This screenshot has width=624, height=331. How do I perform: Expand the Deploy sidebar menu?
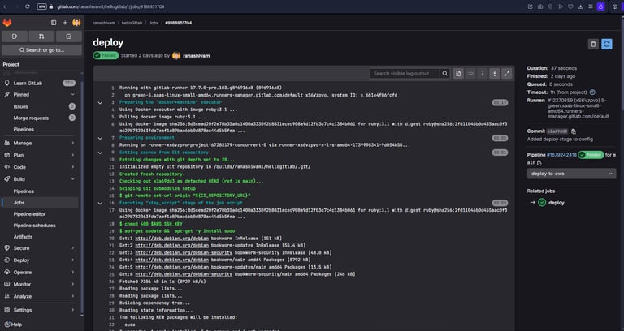39,260
